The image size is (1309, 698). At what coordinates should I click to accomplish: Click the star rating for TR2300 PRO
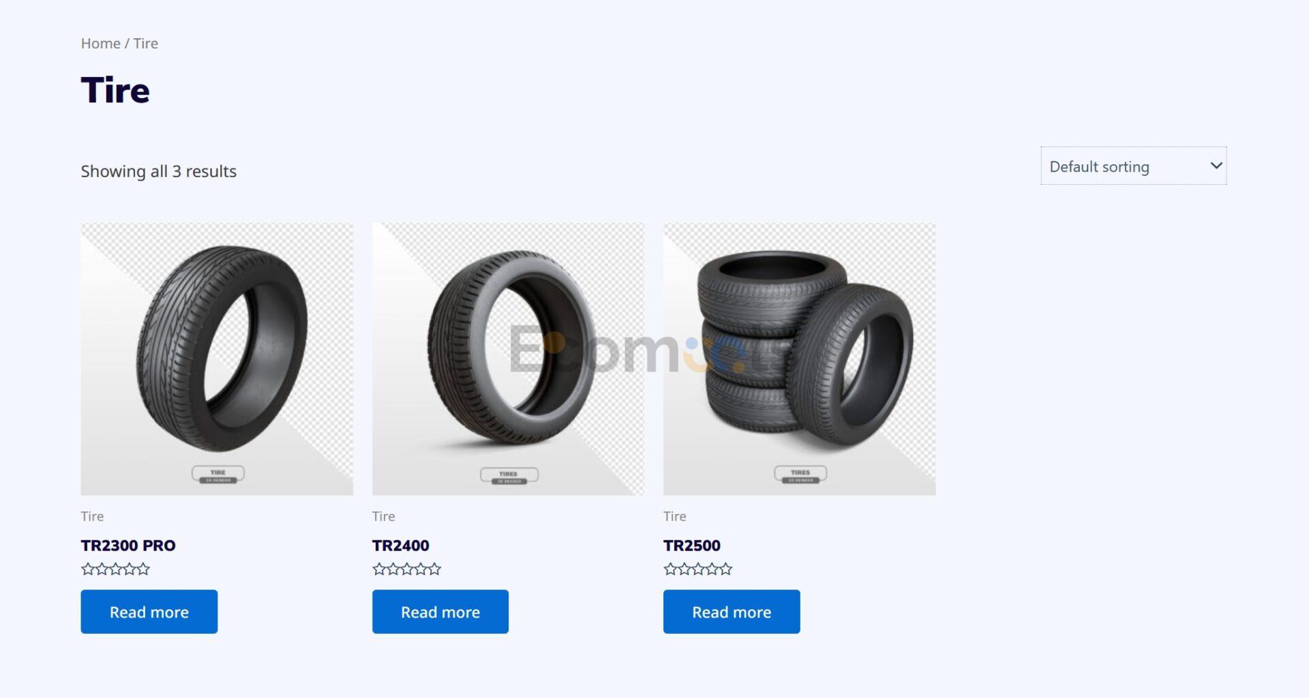(x=115, y=569)
